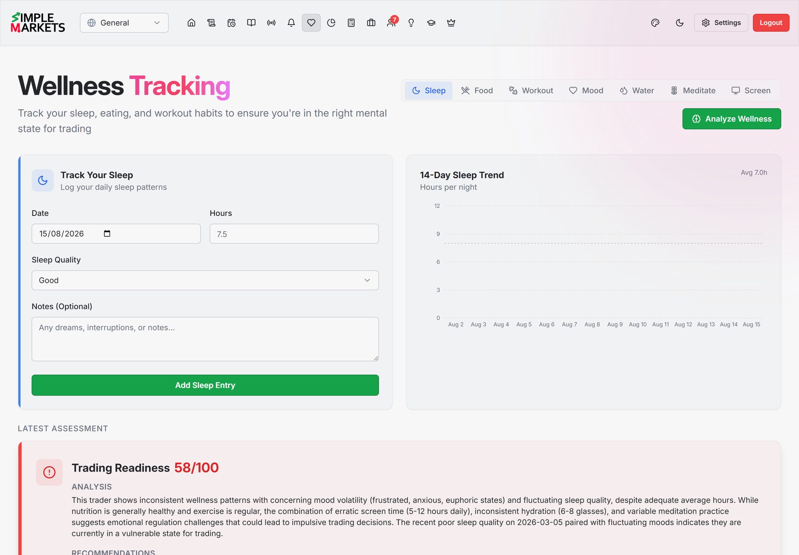
Task: Click the briefcase portfolio icon
Action: [x=371, y=23]
